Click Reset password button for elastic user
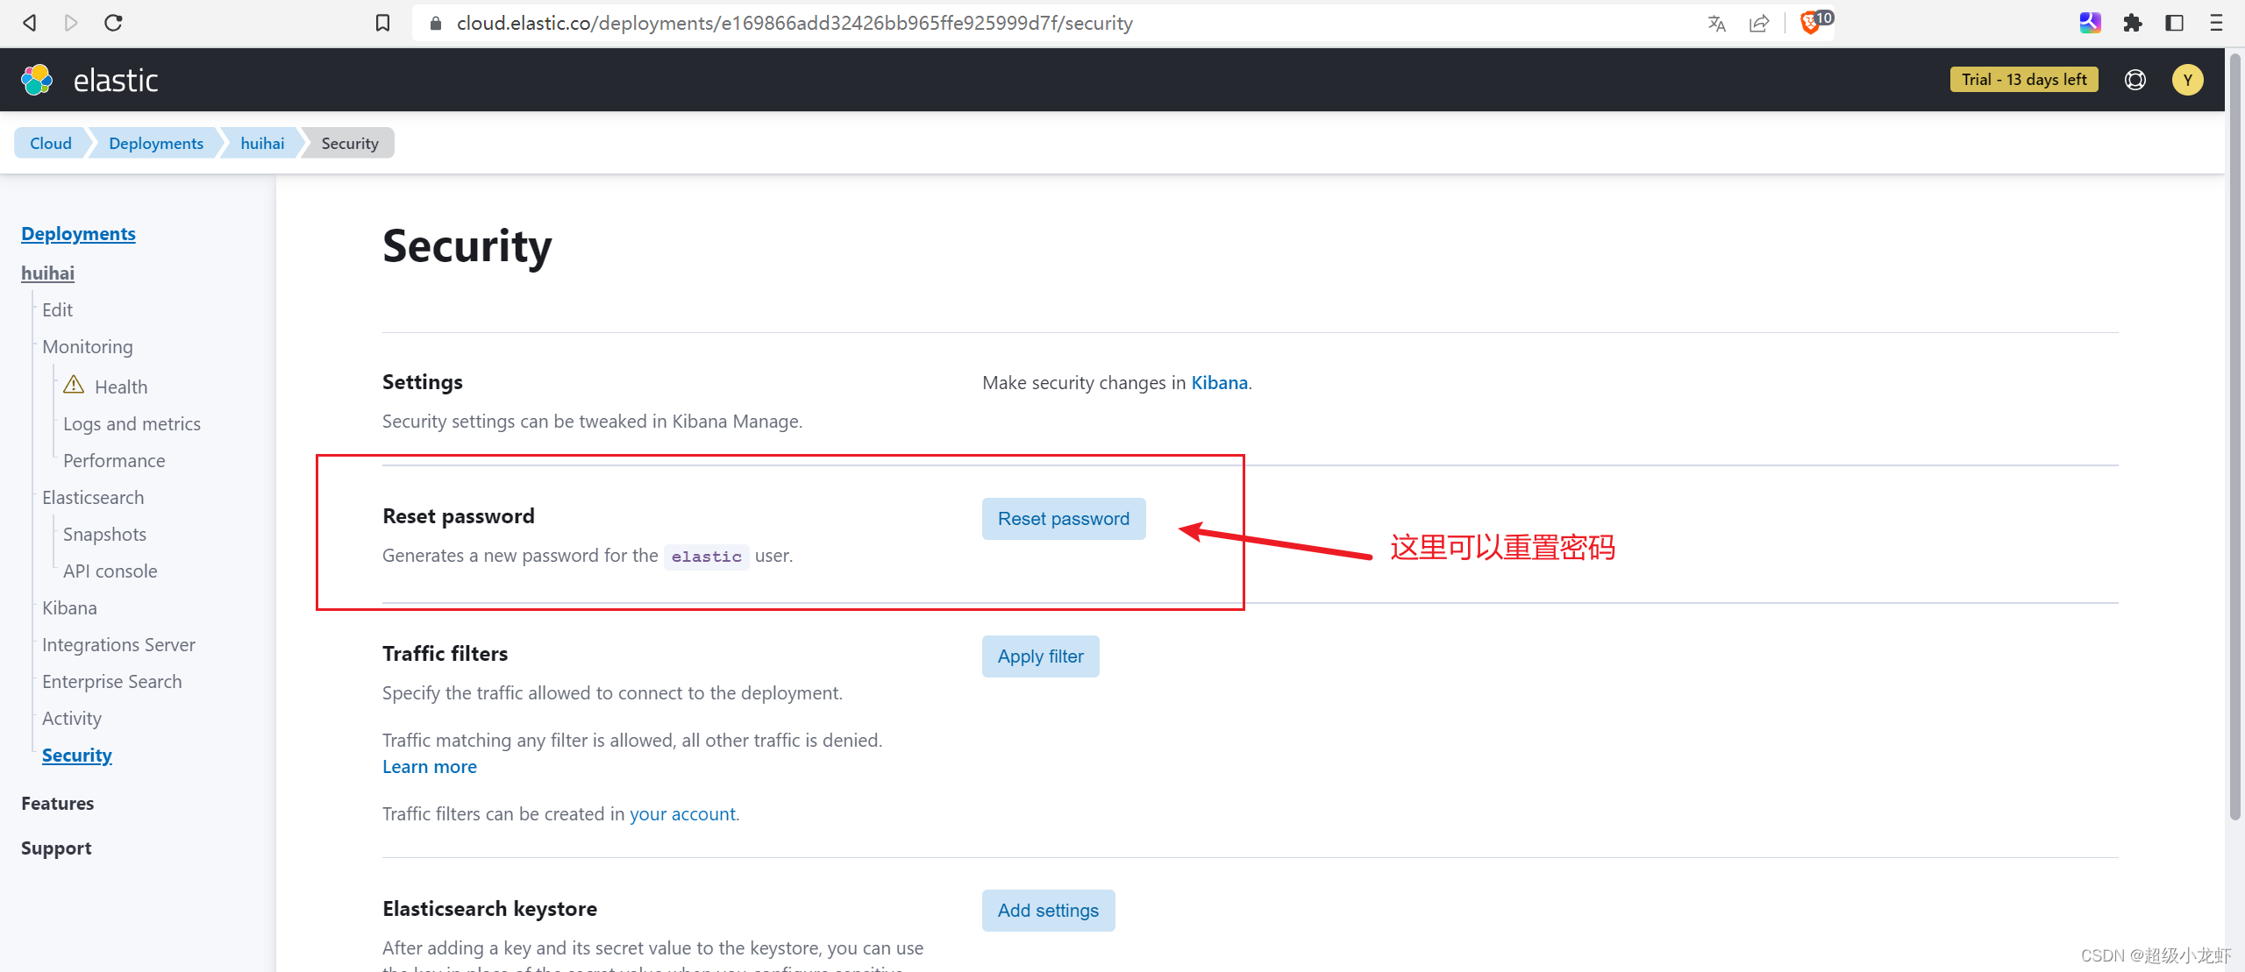2245x972 pixels. click(x=1062, y=518)
